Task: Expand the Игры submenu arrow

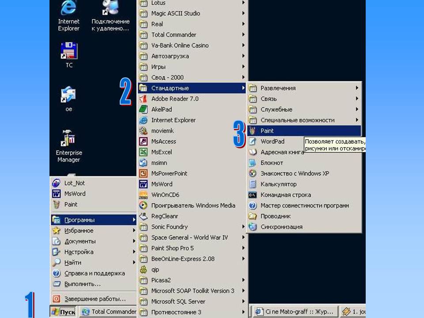Action: tap(243, 67)
